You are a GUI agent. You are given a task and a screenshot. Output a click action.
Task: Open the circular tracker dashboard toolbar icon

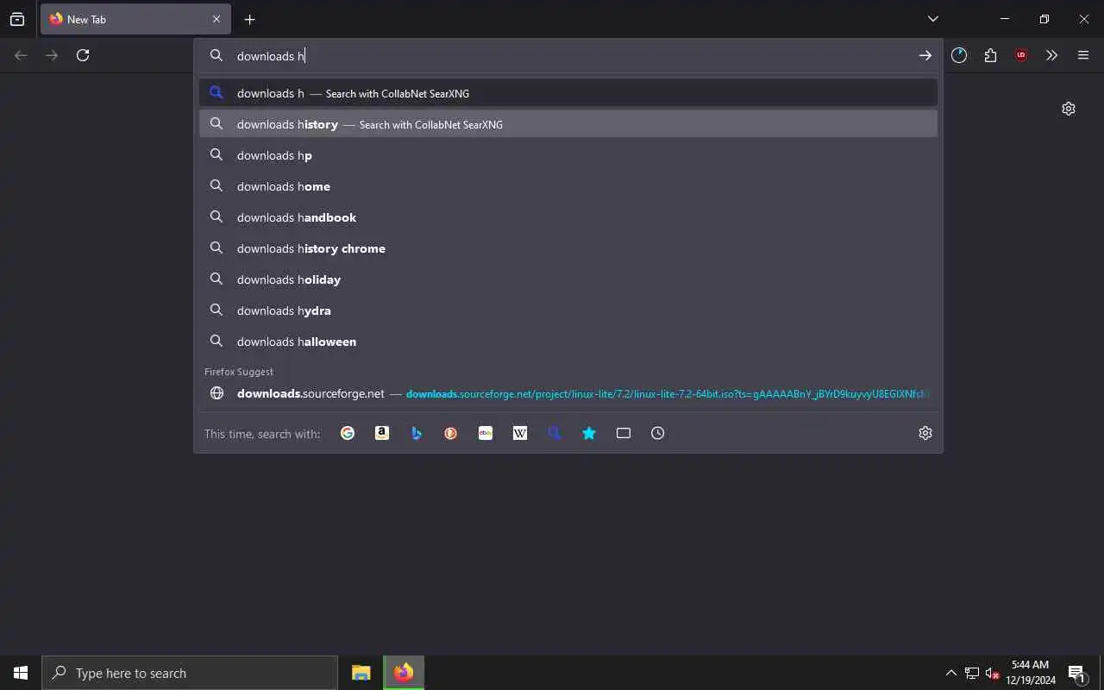pos(959,55)
